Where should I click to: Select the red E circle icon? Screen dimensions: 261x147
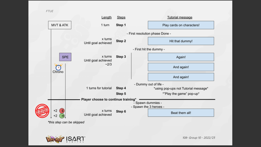(x=62, y=111)
